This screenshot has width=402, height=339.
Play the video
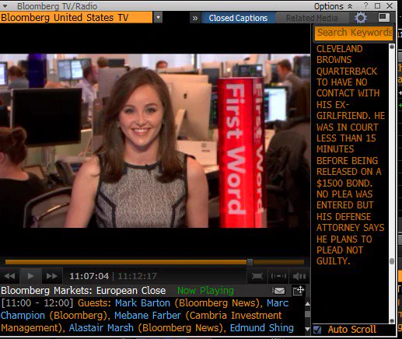[x=30, y=276]
